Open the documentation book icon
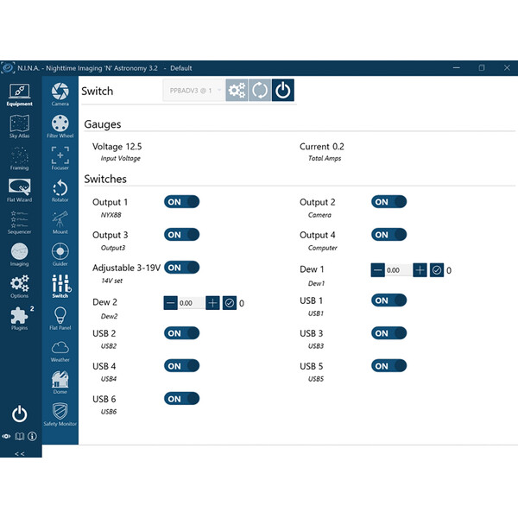Image resolution: width=518 pixels, height=518 pixels. 20,436
